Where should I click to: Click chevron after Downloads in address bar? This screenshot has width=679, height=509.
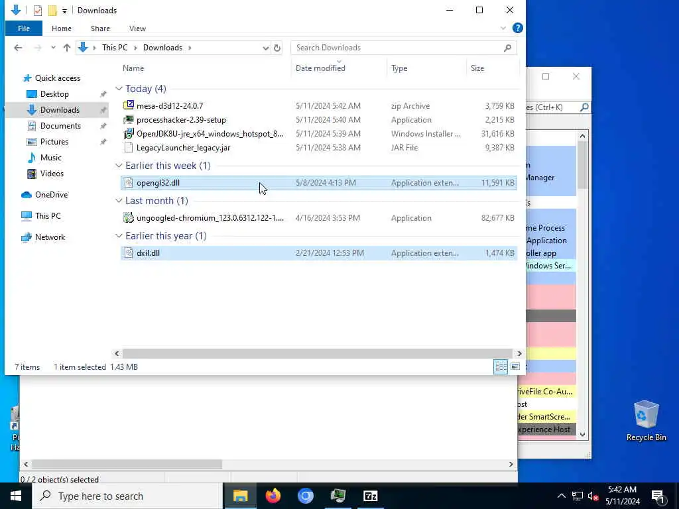click(x=190, y=48)
